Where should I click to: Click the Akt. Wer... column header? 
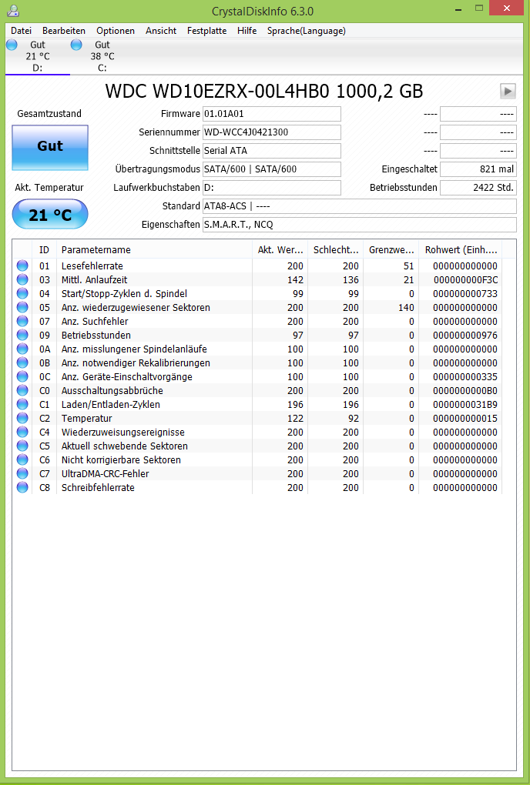280,249
